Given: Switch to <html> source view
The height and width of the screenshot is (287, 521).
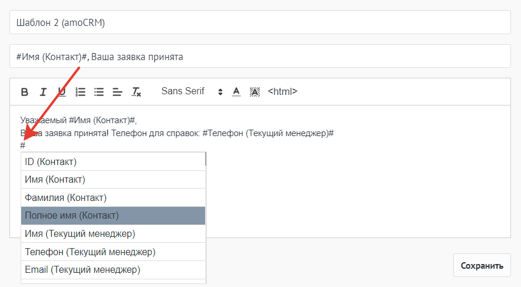Looking at the screenshot, I should [282, 91].
